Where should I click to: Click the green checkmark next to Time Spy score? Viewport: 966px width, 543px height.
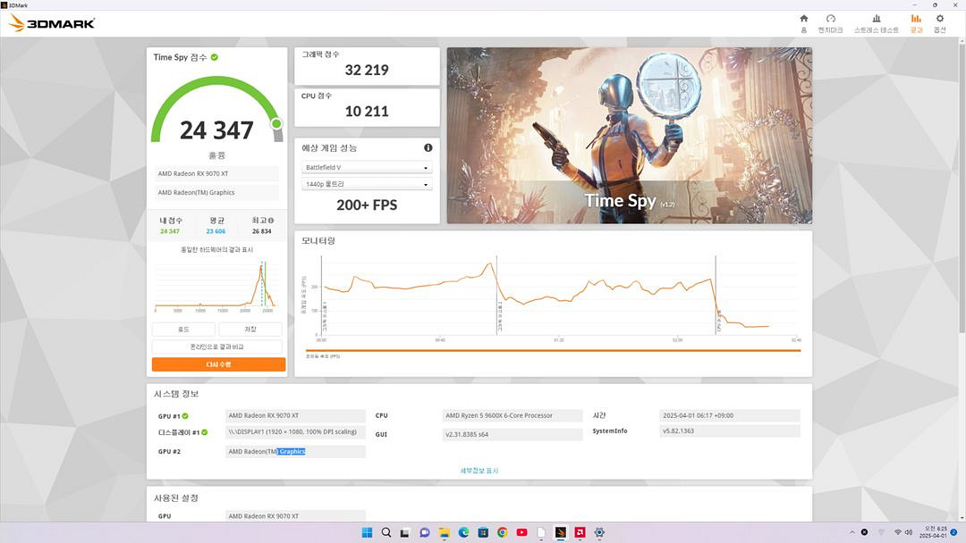click(214, 57)
